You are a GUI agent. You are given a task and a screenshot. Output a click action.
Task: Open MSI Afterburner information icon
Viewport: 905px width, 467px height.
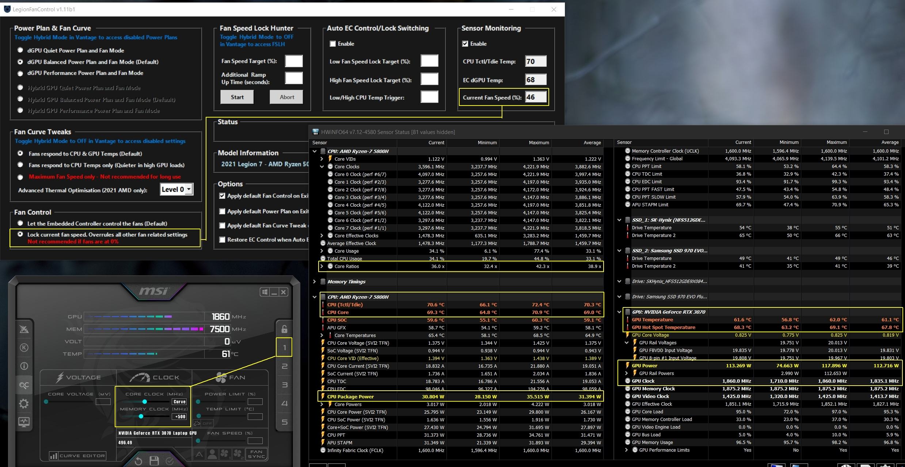24,366
